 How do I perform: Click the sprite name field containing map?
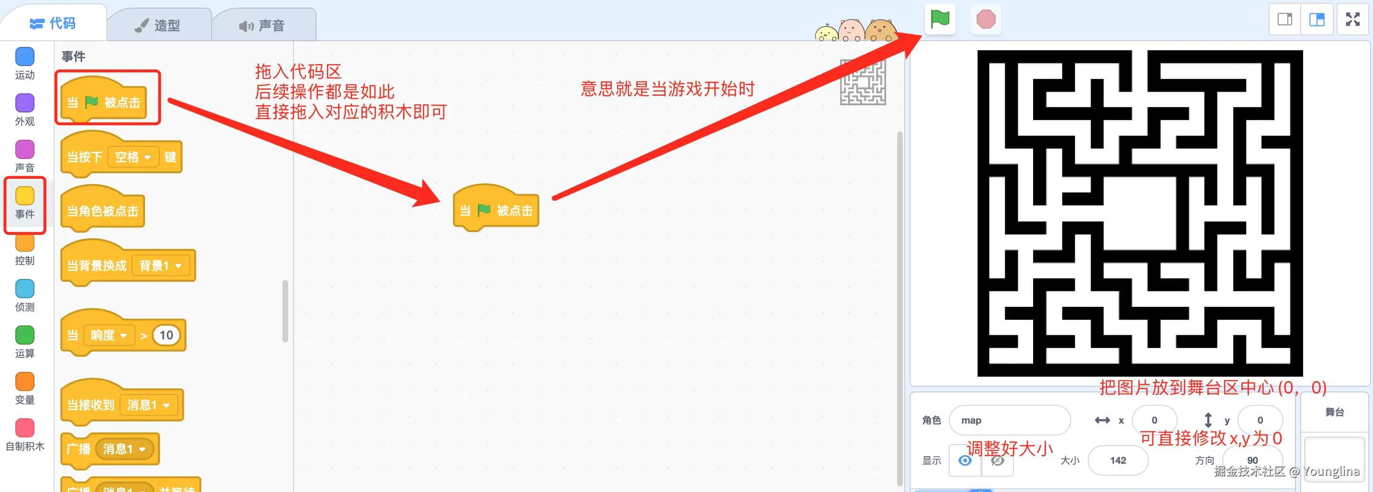[1010, 420]
